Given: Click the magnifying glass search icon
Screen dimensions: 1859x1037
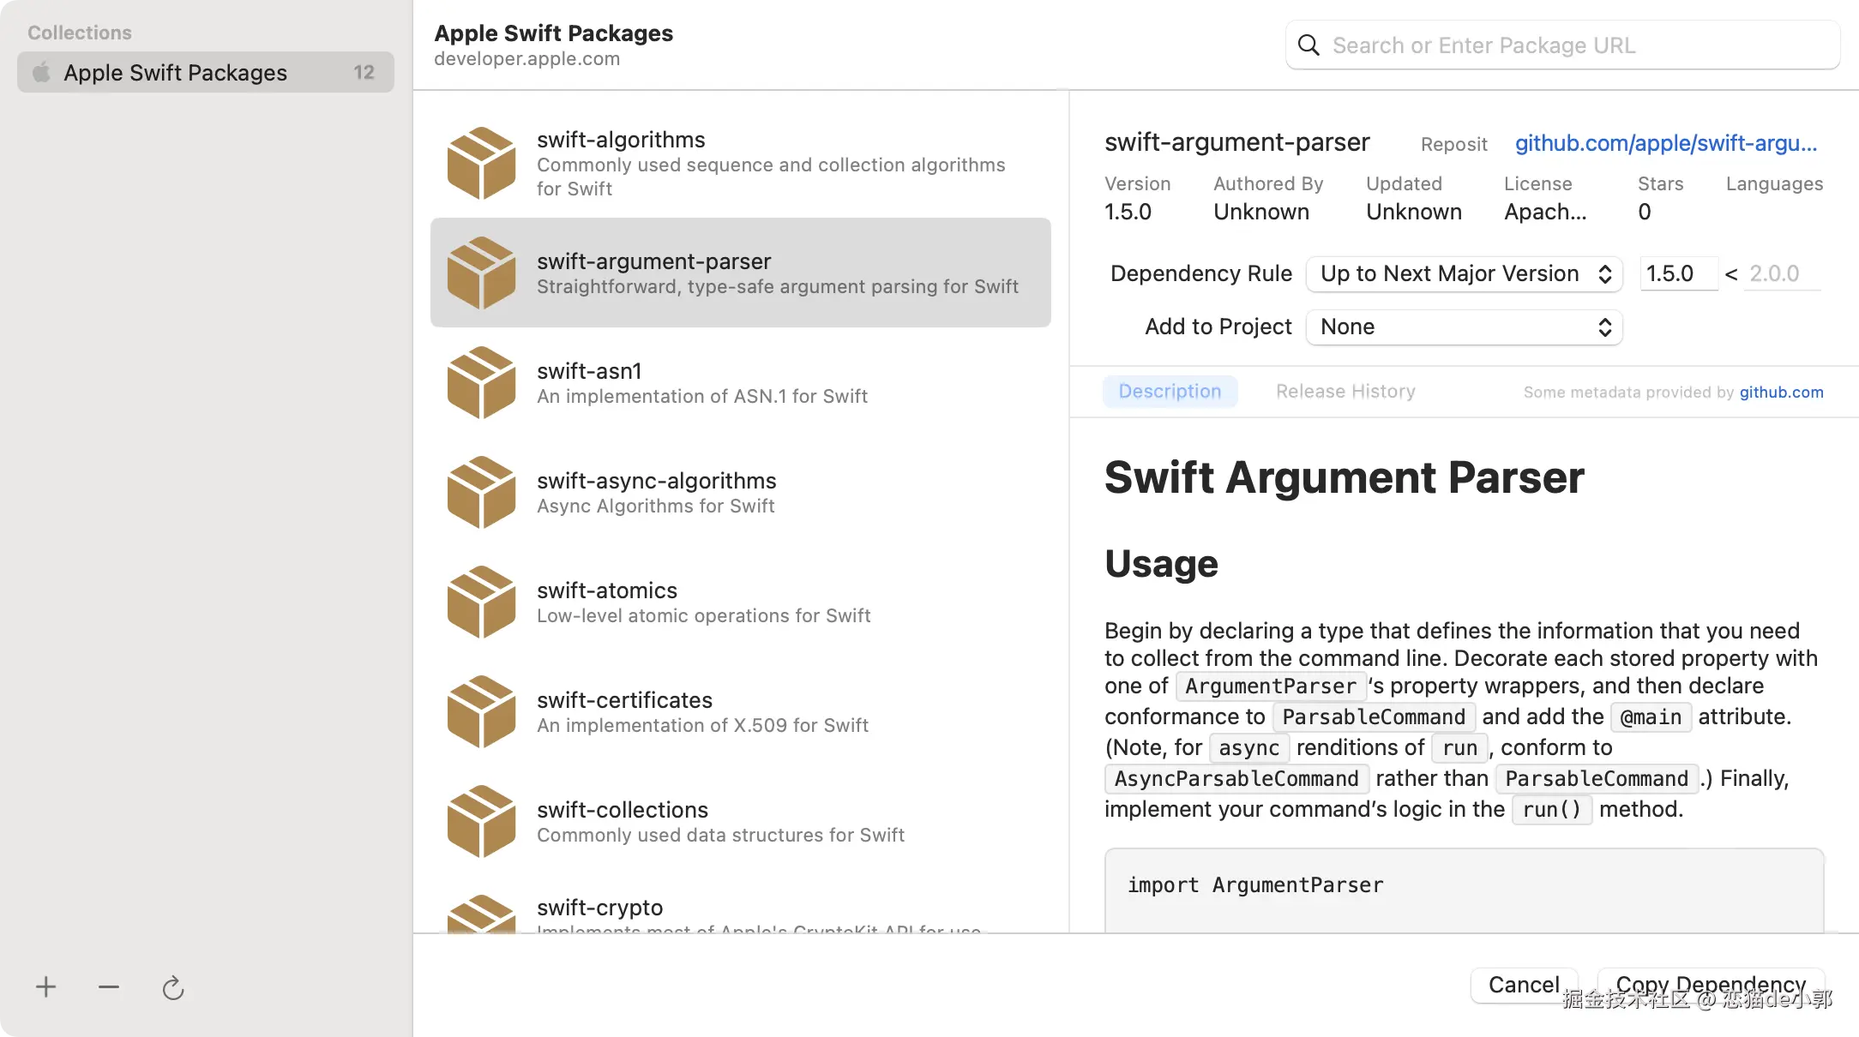Looking at the screenshot, I should tap(1309, 45).
